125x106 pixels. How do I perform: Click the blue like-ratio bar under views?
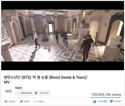[106, 98]
